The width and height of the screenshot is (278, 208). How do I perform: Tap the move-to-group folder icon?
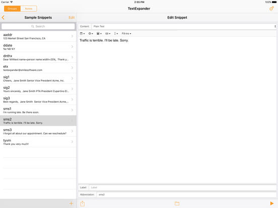point(177,203)
